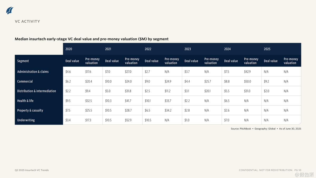Click the table title about median insurtech
Viewport: 316px width, 178px height.
91,39
